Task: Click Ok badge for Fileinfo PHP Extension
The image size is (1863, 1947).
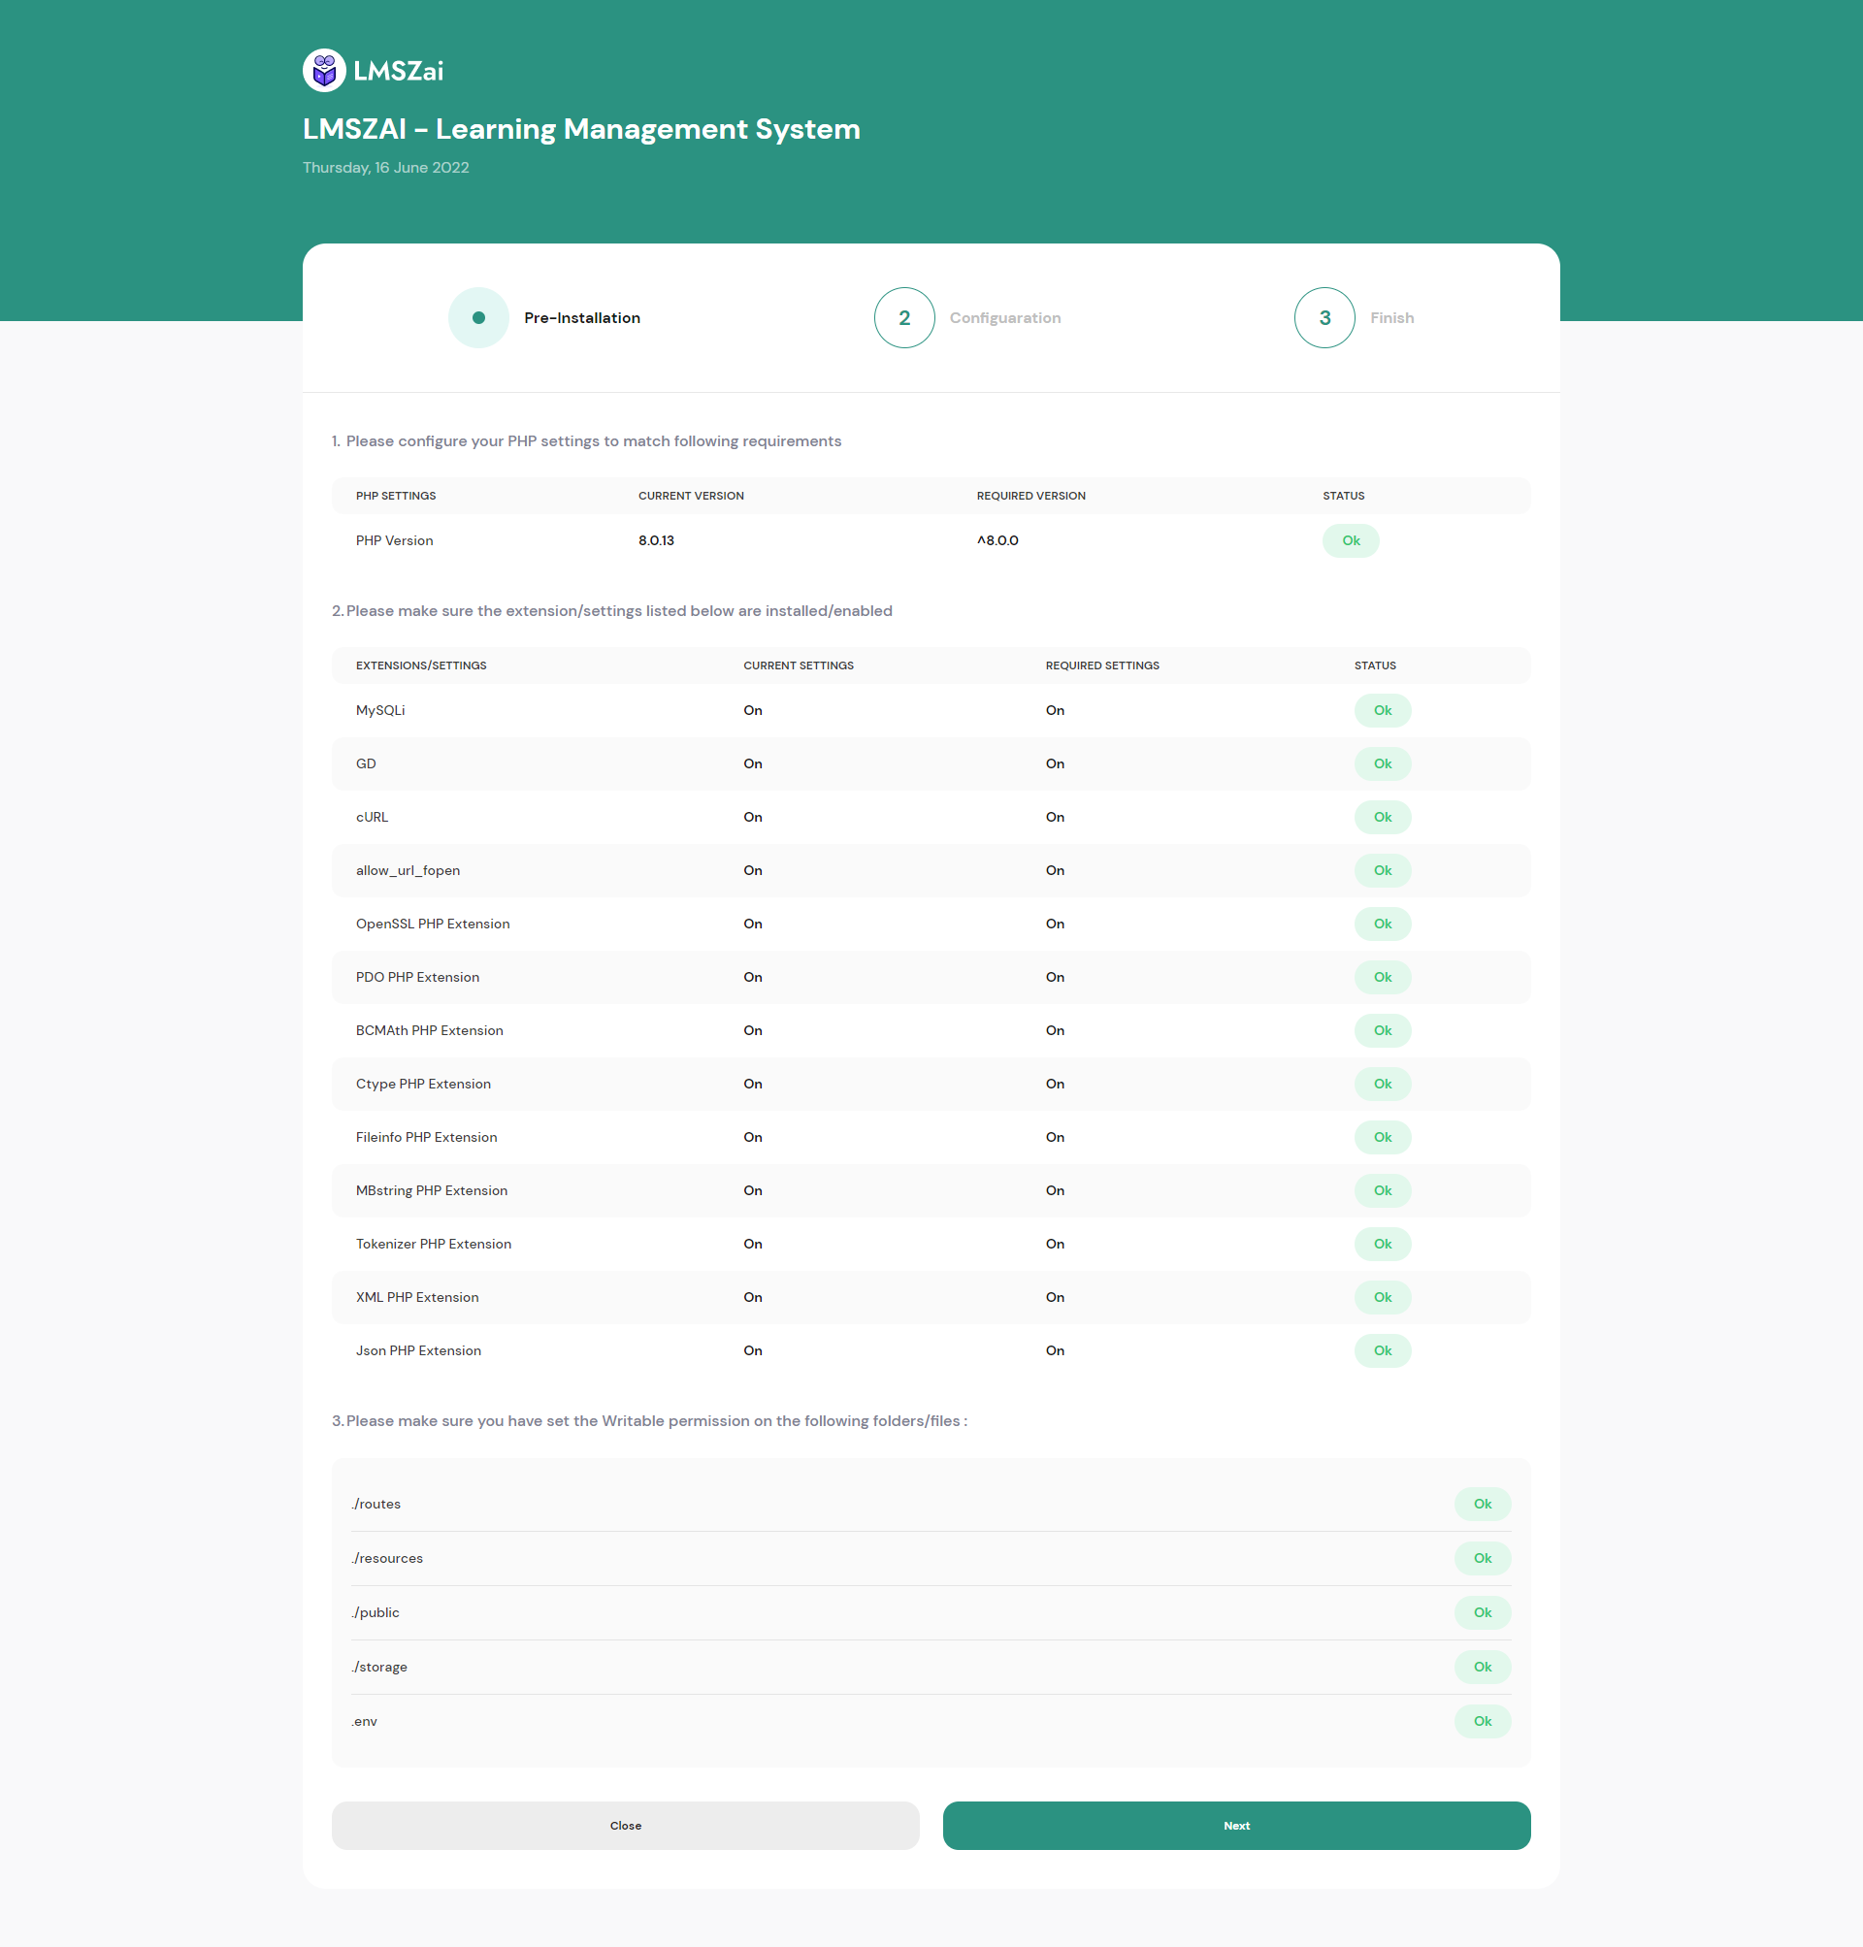Action: 1383,1137
